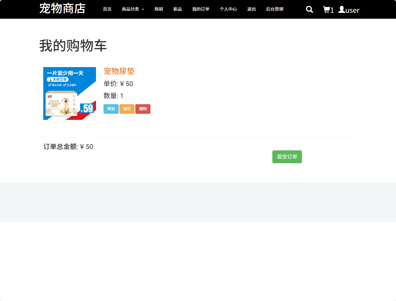Viewport: 396px width, 301px height.
Task: Open 个人中心 from the navbar
Action: (228, 9)
